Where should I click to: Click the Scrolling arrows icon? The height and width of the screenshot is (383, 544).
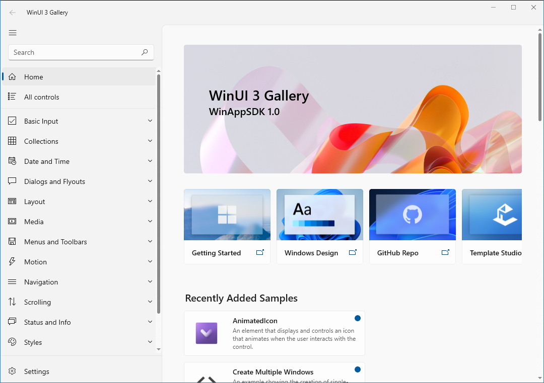12,302
